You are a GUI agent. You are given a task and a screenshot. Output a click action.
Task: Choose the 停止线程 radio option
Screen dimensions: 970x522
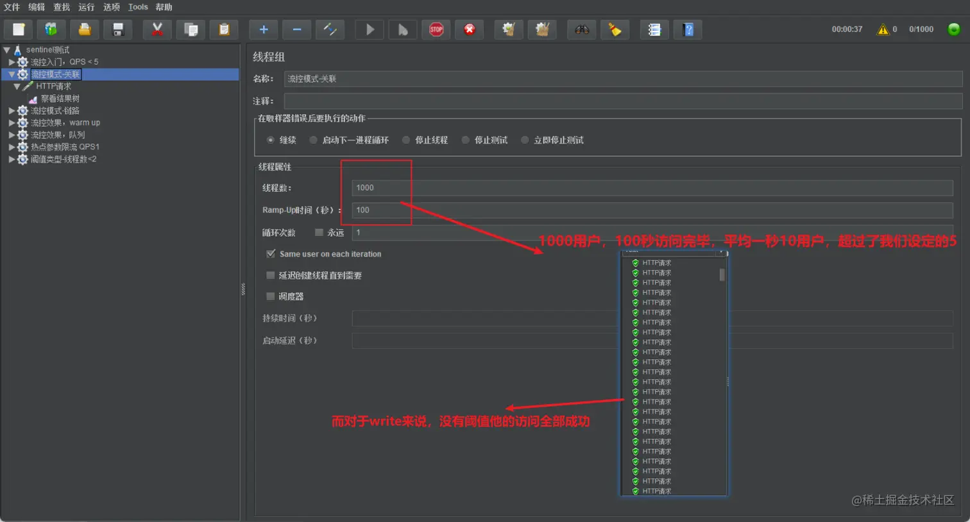click(x=406, y=140)
